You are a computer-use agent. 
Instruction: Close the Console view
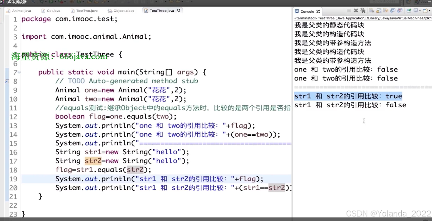pyautogui.click(x=318, y=11)
